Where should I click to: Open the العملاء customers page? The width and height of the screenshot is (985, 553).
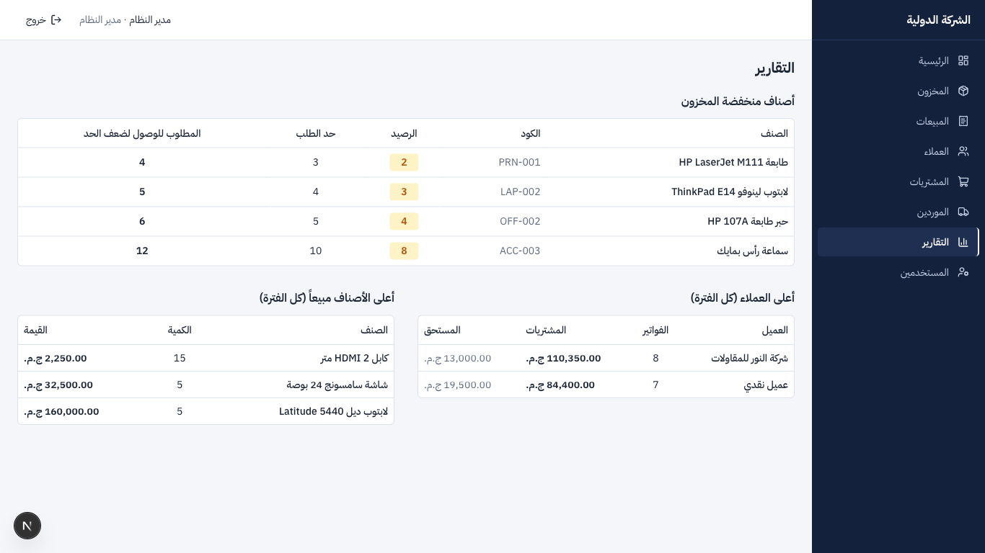pyautogui.click(x=898, y=151)
